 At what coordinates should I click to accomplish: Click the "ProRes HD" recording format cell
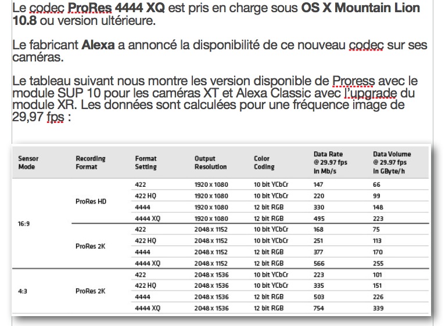click(x=91, y=201)
